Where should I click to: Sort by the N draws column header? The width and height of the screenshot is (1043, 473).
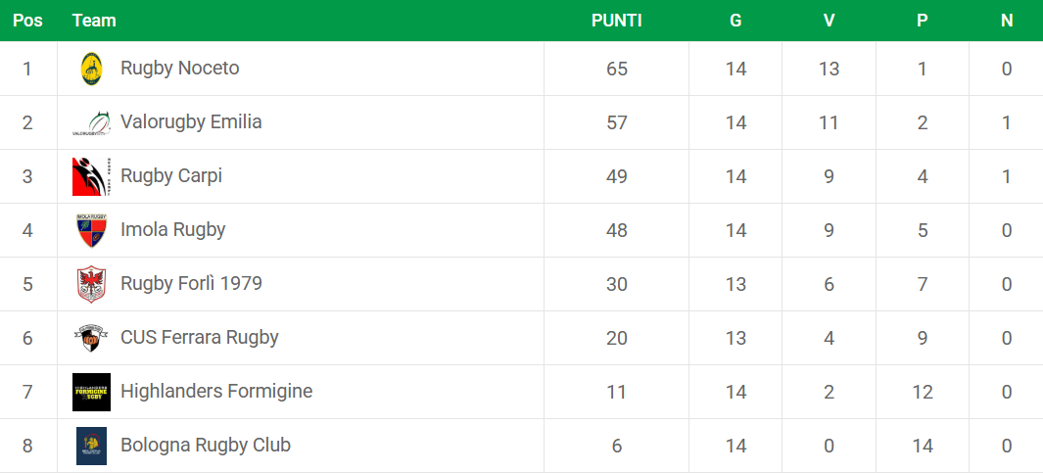tap(1007, 21)
